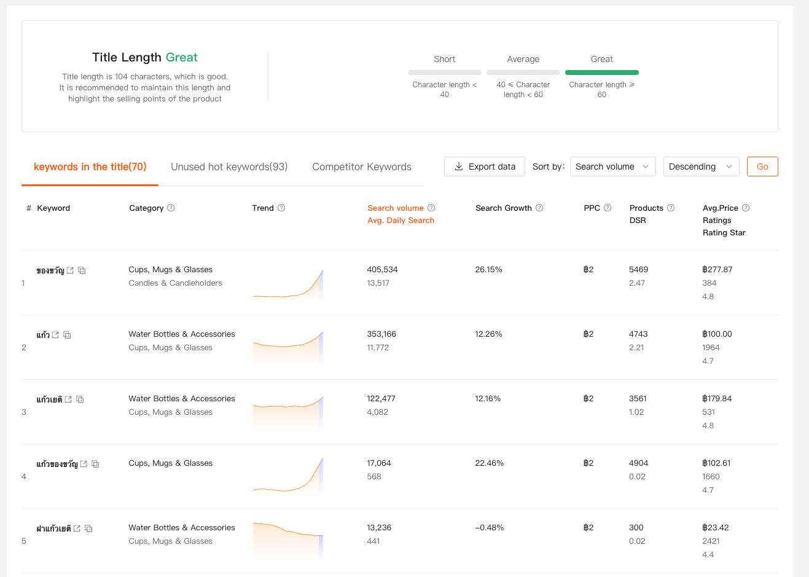Click help icon beside Category header
Viewport: 809px width, 577px height.
click(171, 208)
